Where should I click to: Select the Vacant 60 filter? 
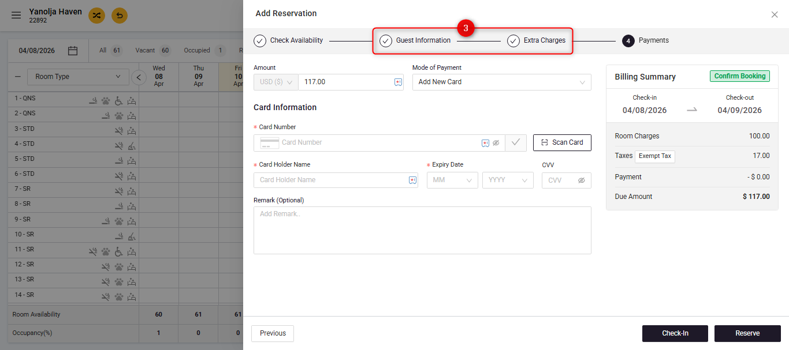point(154,50)
